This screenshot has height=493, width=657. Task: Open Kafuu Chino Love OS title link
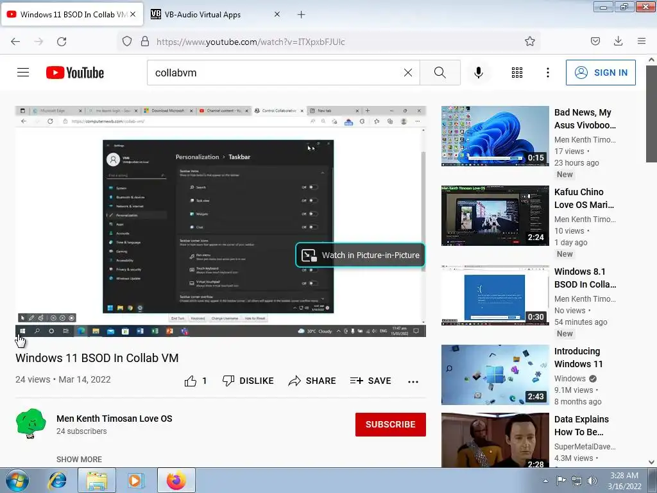584,198
